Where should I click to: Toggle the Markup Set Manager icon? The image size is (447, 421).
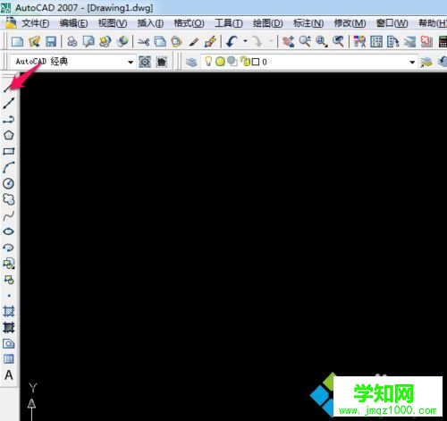[426, 41]
